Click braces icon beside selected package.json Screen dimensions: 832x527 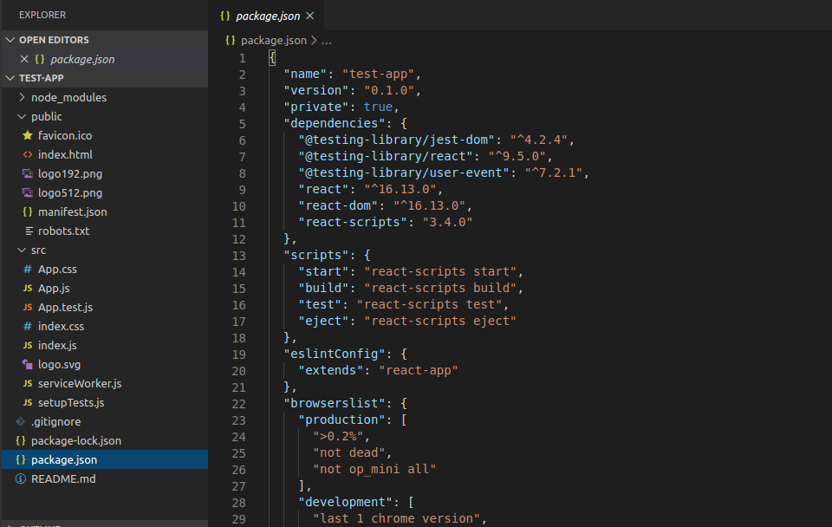tap(20, 459)
